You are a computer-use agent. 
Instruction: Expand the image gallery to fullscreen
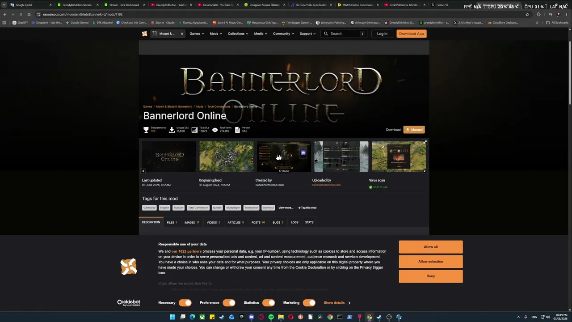pyautogui.click(x=425, y=142)
